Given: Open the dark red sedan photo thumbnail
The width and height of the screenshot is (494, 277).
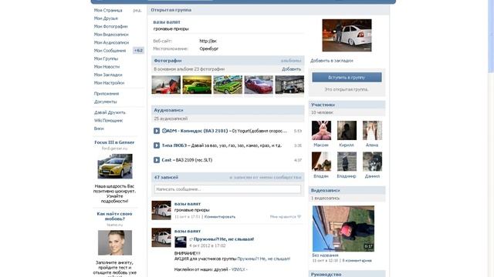Looking at the screenshot, I should [259, 85].
